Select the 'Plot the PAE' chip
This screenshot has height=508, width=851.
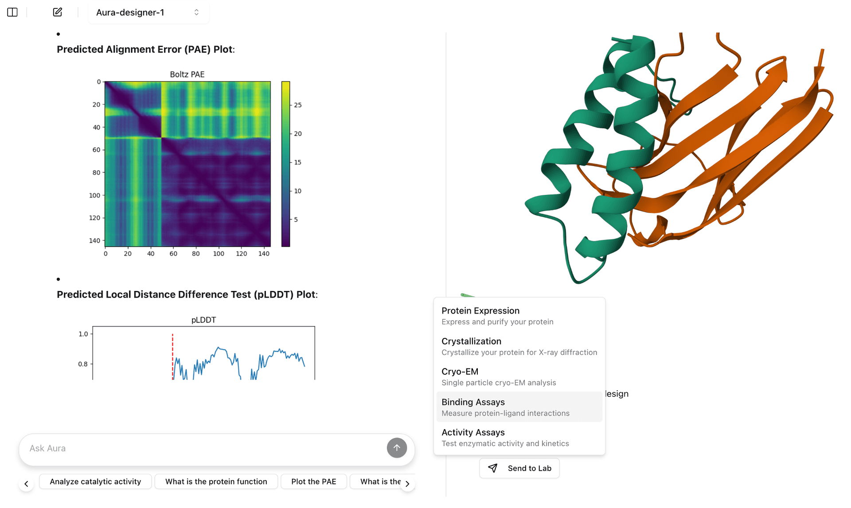[x=314, y=481]
